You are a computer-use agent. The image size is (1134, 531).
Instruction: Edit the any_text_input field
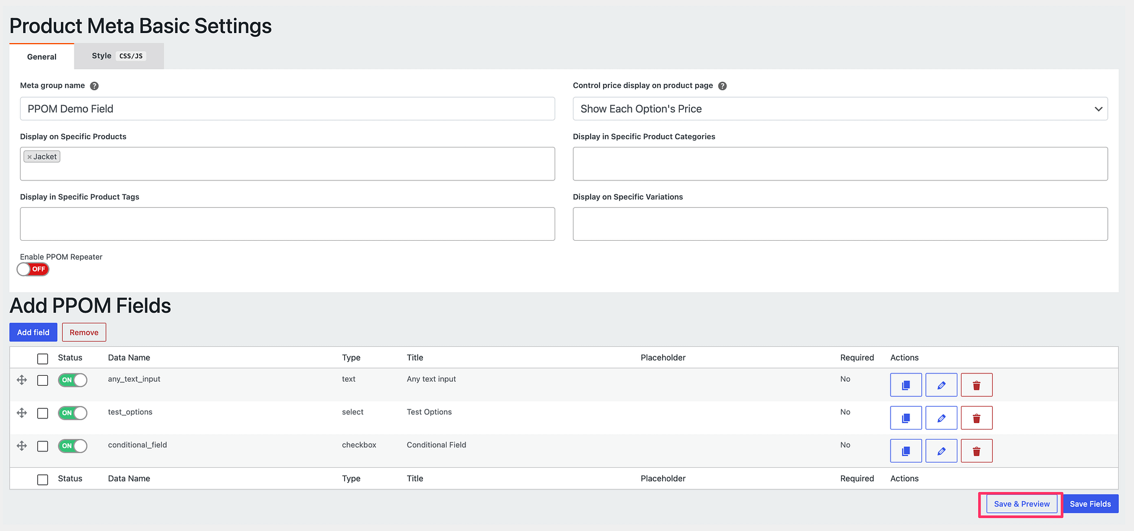pyautogui.click(x=941, y=385)
